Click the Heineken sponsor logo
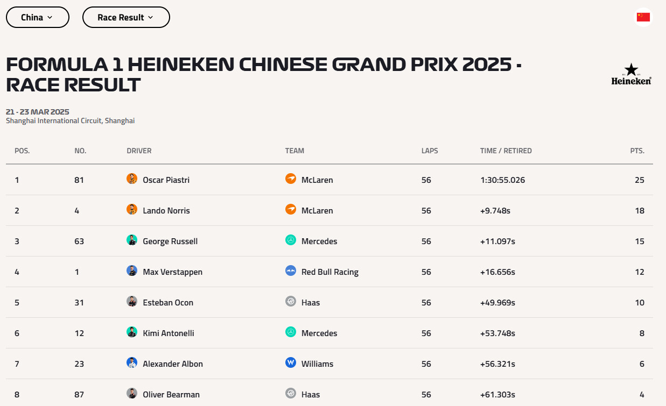Screen dimensions: 666x406 (632, 74)
